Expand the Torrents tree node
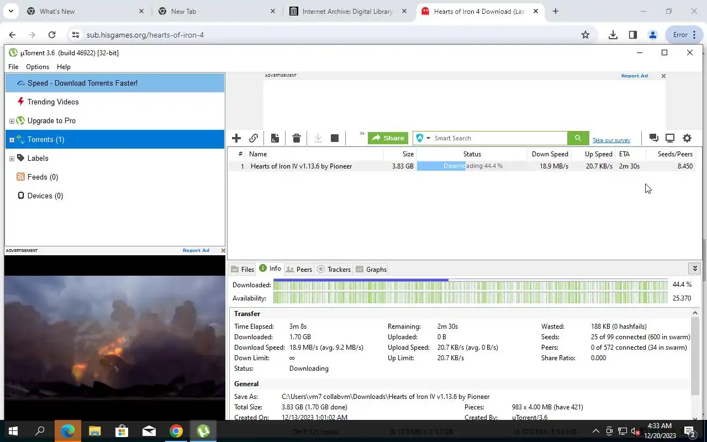Screen dimensions: 707x442 (x=12, y=140)
